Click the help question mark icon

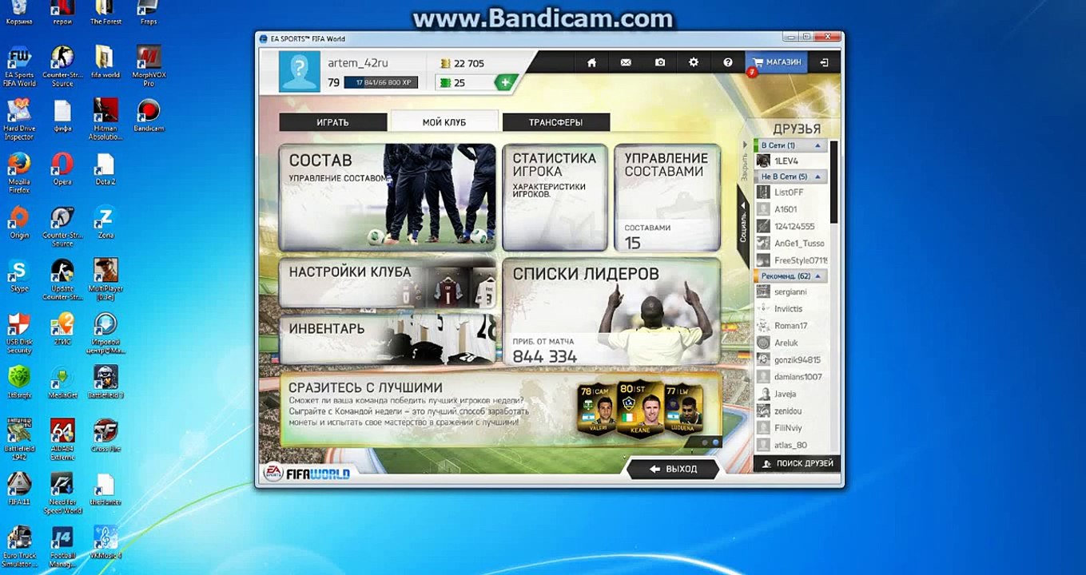(728, 62)
